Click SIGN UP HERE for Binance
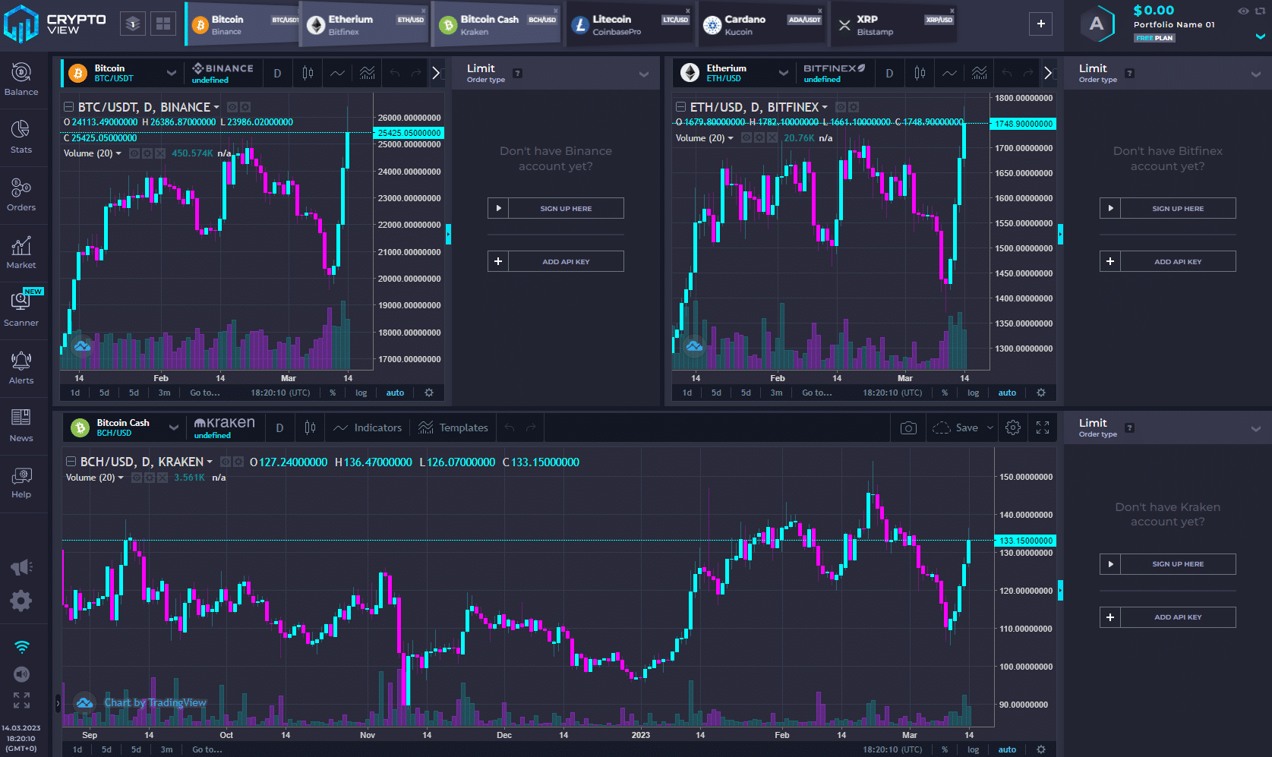 click(556, 208)
